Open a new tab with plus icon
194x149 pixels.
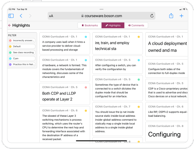click(x=181, y=16)
